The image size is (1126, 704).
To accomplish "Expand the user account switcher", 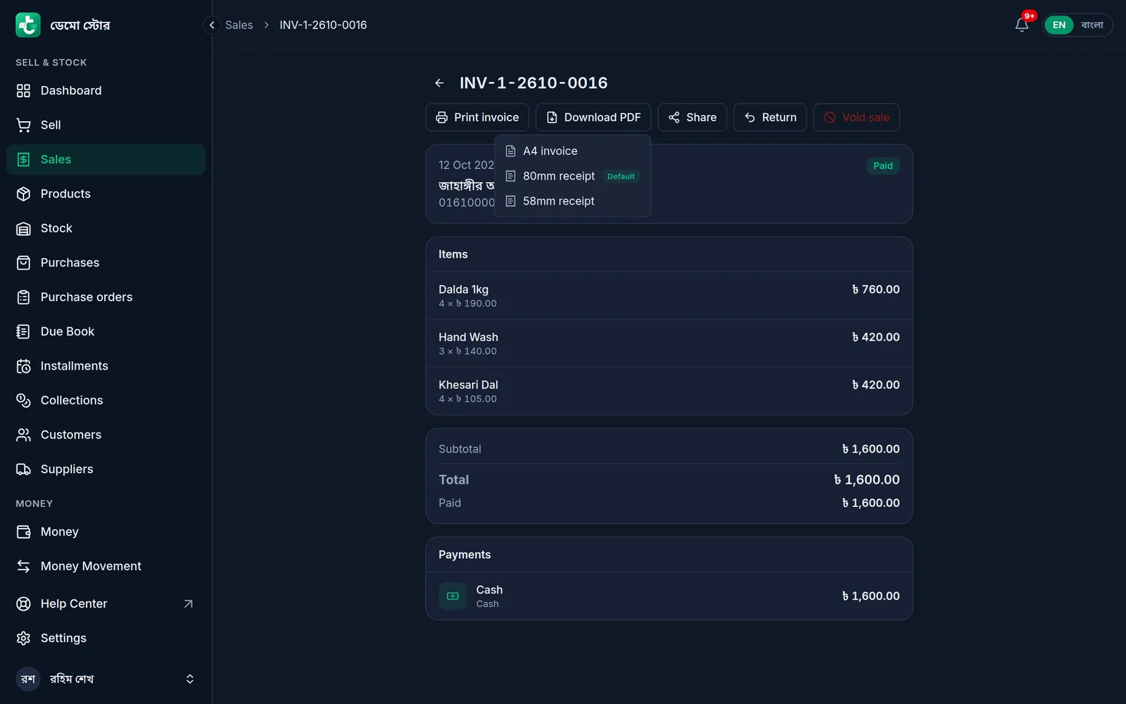I will 190,679.
